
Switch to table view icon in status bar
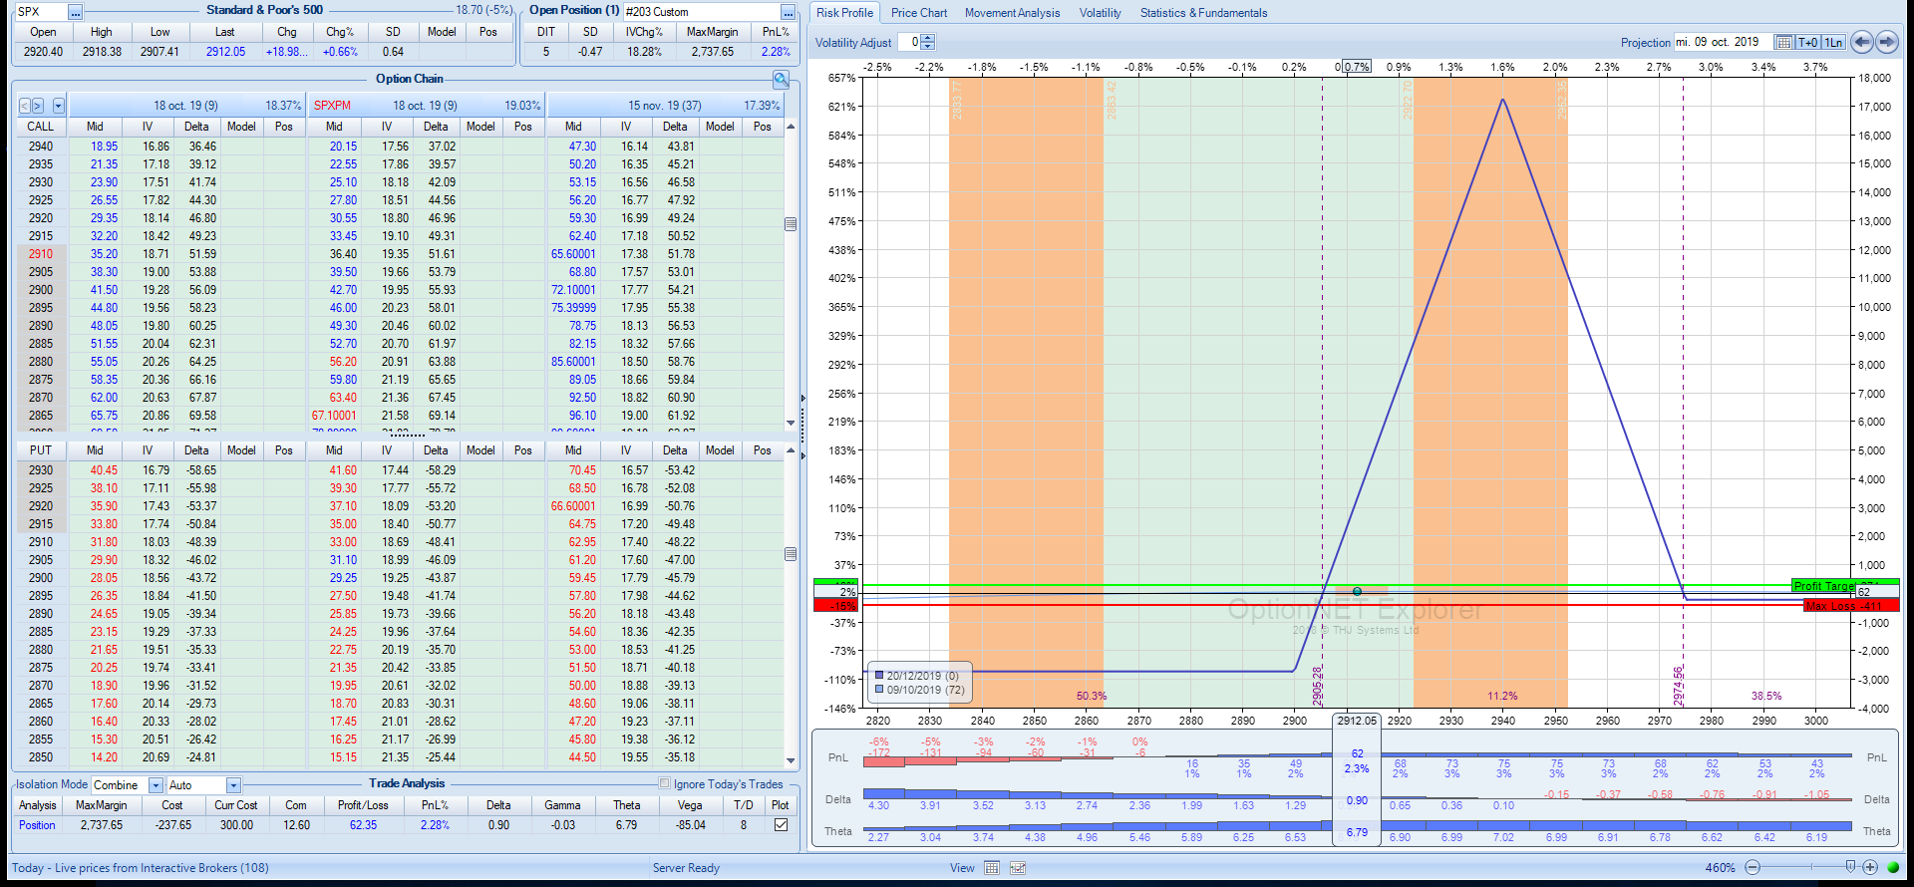tap(992, 868)
